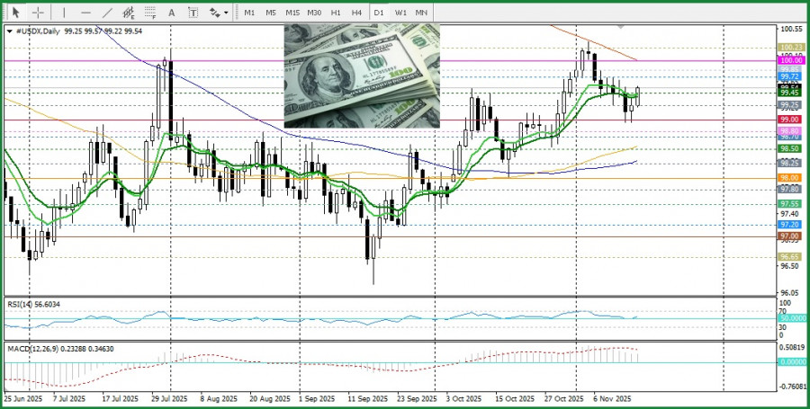This screenshot has height=409, width=810.
Task: Click the gray 98.25 price level tag
Action: click(x=790, y=164)
